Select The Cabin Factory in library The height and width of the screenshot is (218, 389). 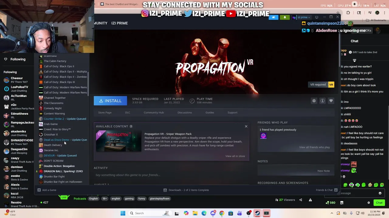pyautogui.click(x=55, y=61)
